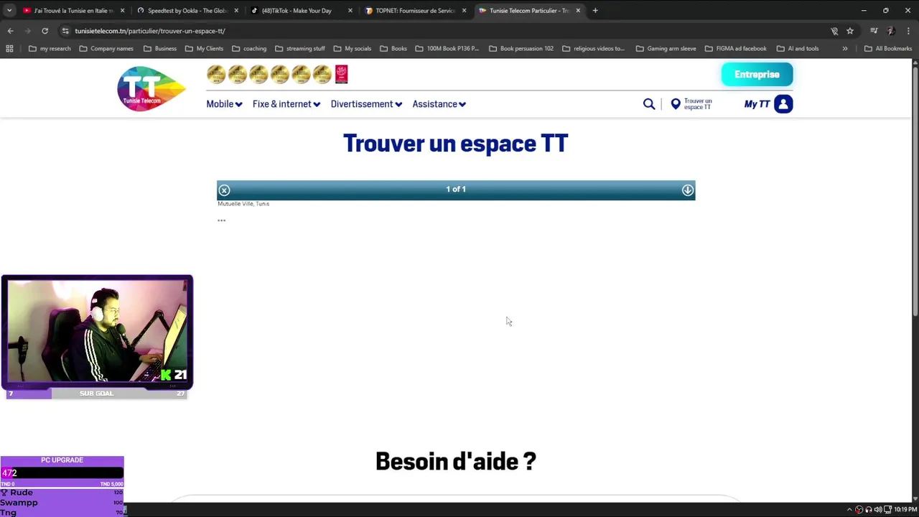
Task: Open new tab with plus button
Action: click(x=595, y=11)
